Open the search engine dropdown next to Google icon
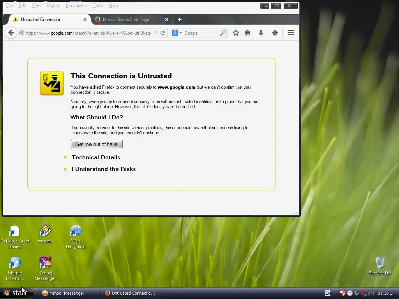Image resolution: width=399 pixels, height=299 pixels. click(x=181, y=33)
